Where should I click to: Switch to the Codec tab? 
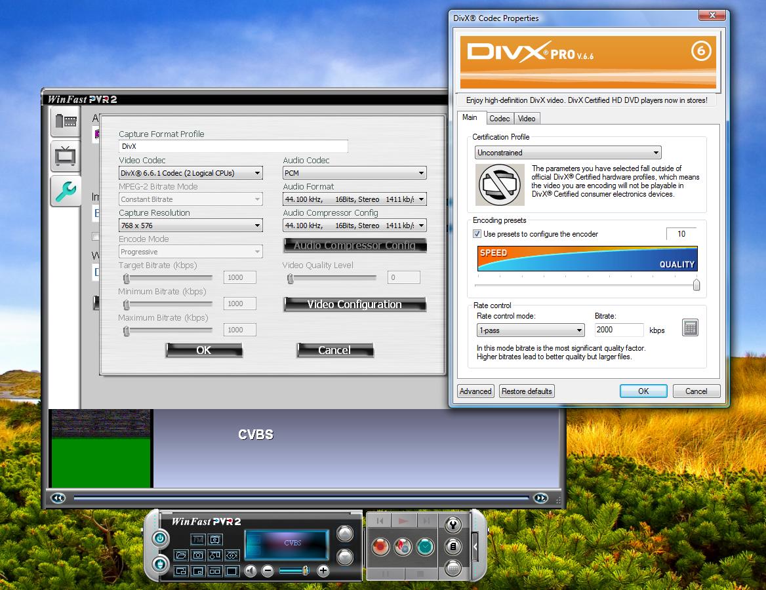[x=499, y=119]
